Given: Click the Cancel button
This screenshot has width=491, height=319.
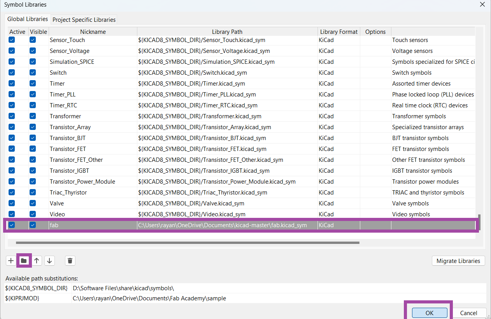Looking at the screenshot, I should pos(468,313).
